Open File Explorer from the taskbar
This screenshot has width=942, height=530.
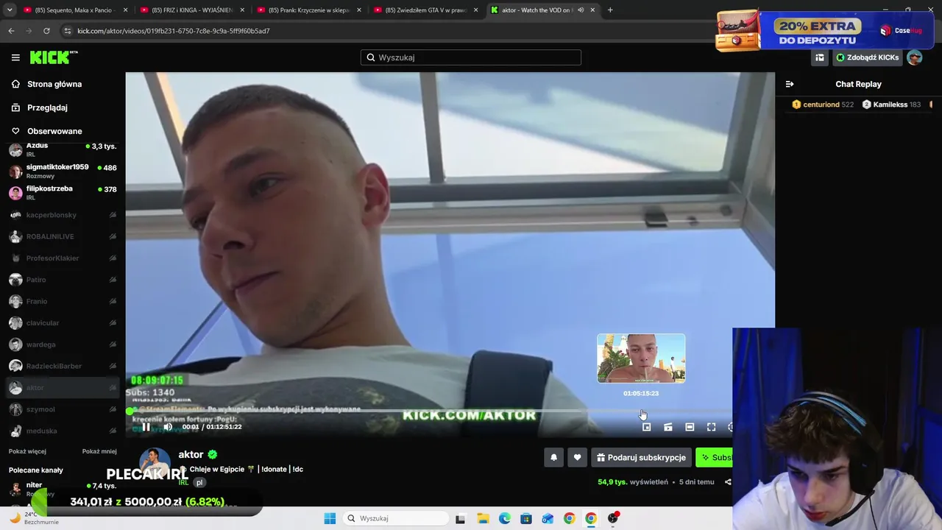click(482, 518)
